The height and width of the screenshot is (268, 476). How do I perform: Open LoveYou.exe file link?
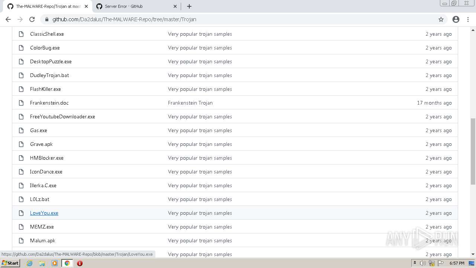[x=44, y=213]
